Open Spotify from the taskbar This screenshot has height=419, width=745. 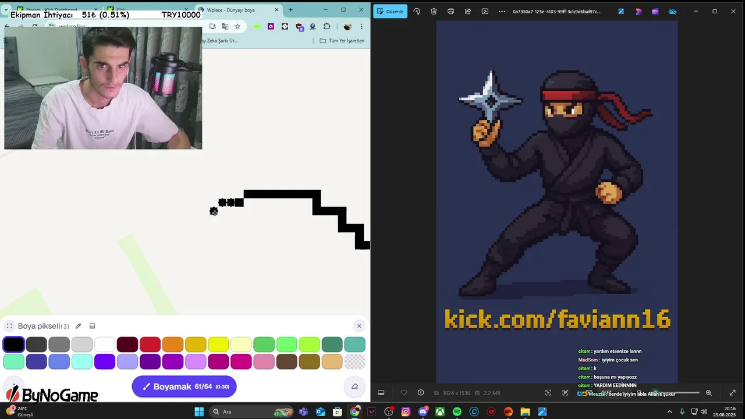click(457, 411)
